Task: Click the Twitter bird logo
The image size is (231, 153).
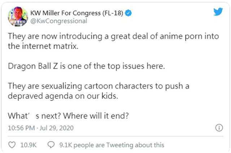Action: click(218, 12)
